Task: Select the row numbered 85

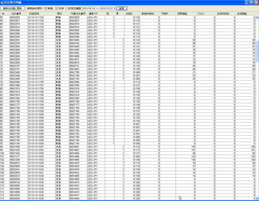Action: point(127,105)
